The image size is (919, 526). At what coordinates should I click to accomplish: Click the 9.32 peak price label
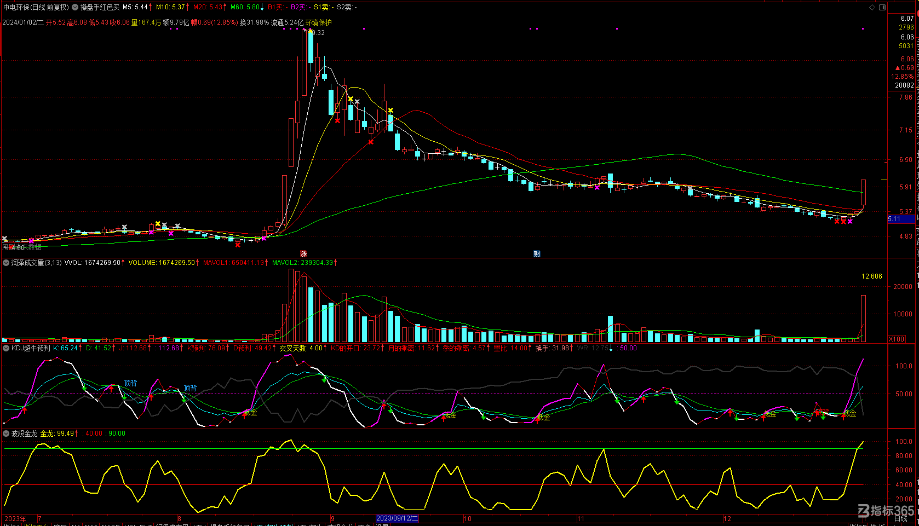[x=318, y=33]
